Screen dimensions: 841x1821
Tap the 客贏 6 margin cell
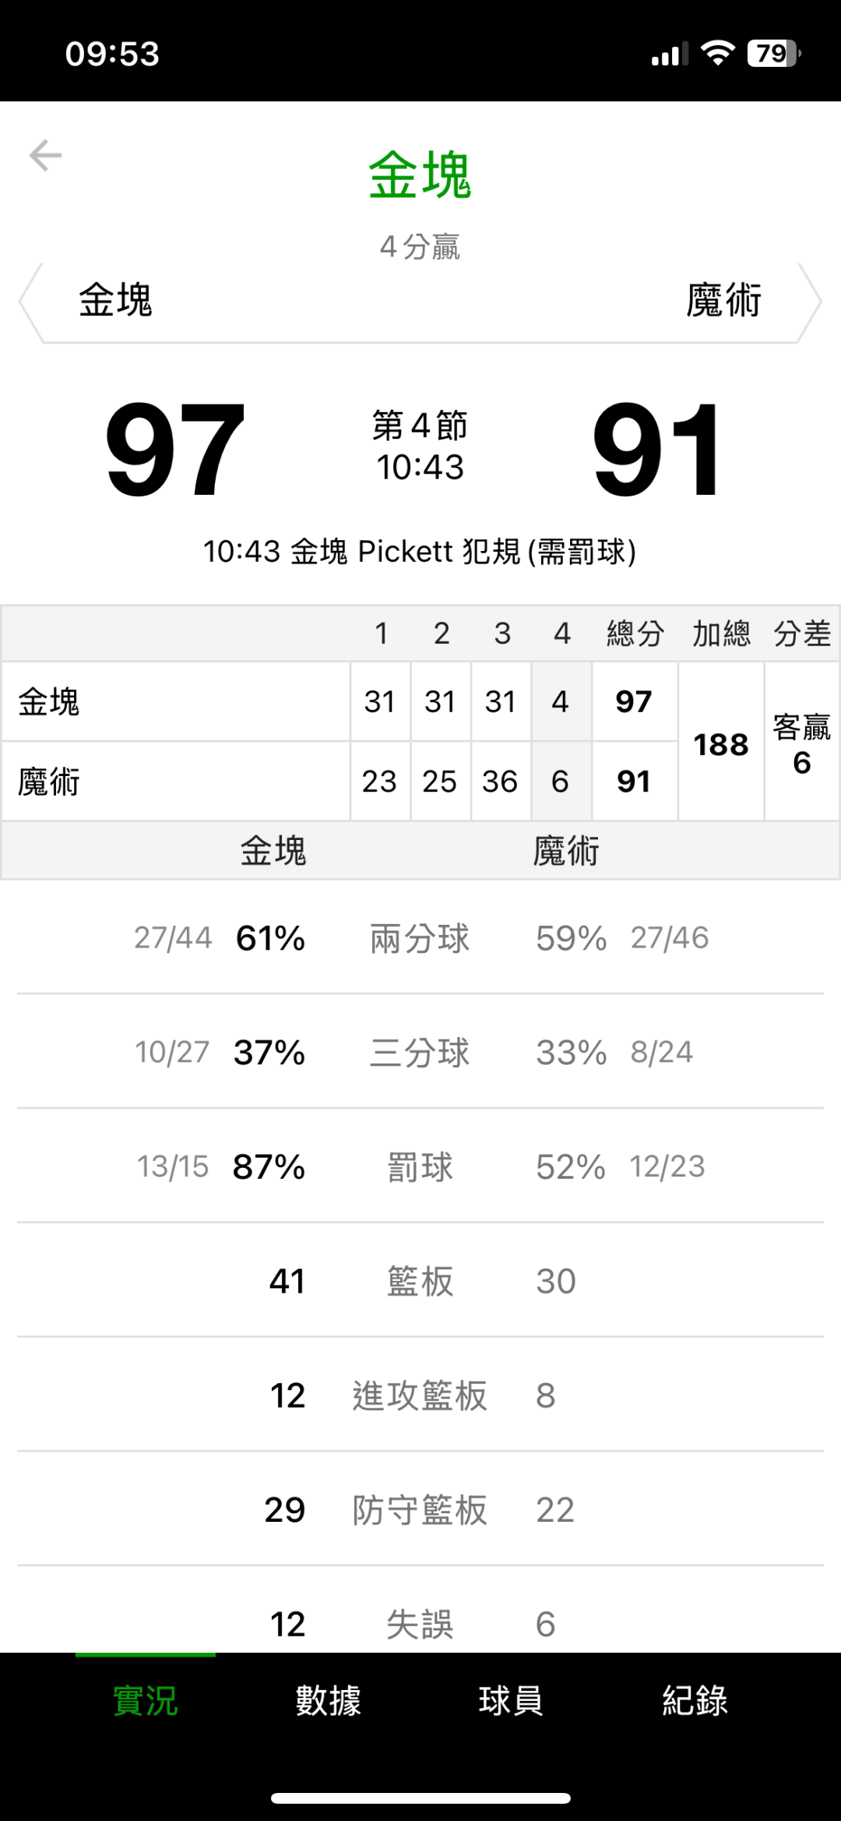[801, 744]
